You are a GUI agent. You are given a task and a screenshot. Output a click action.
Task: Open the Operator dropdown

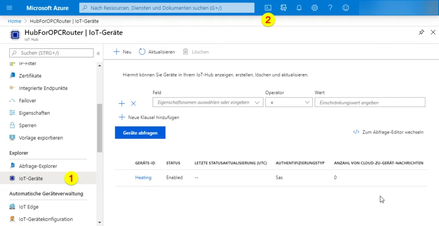tap(289, 102)
